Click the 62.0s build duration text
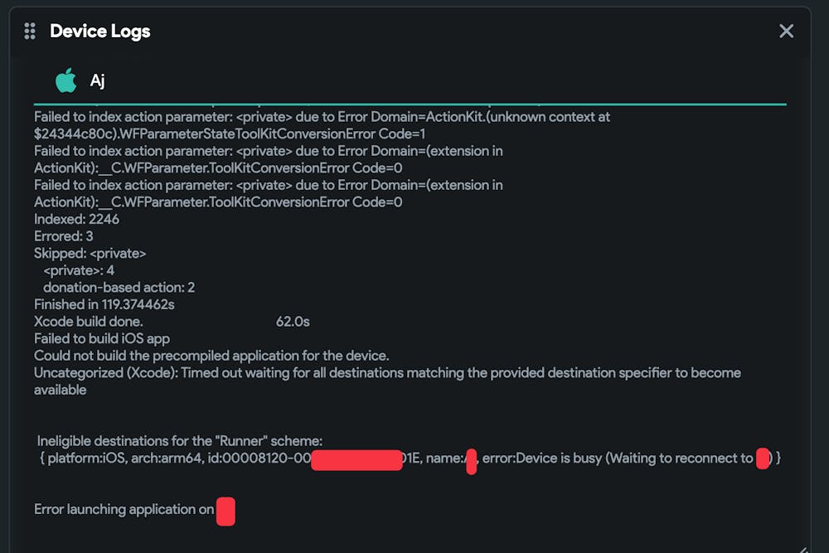Viewport: 829px width, 553px height. pyautogui.click(x=293, y=321)
